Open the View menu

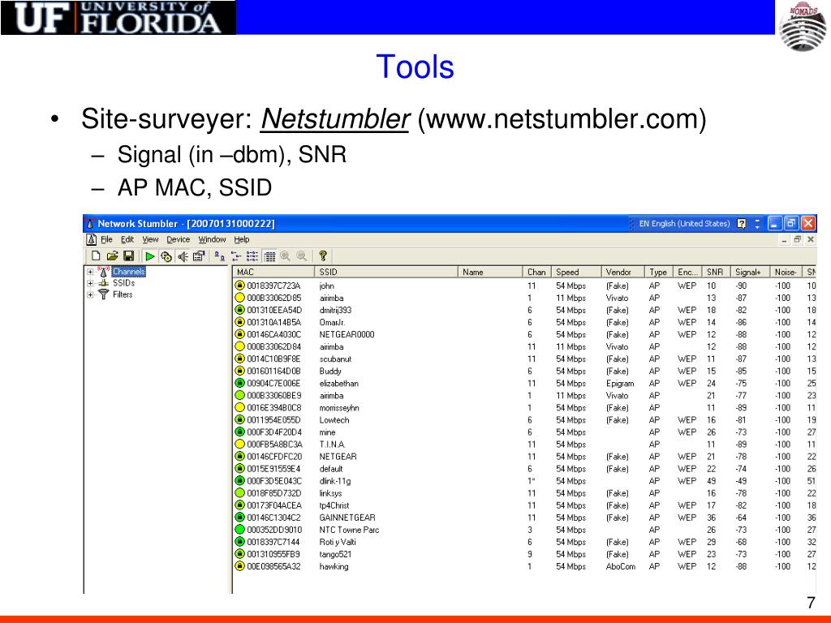click(x=150, y=239)
